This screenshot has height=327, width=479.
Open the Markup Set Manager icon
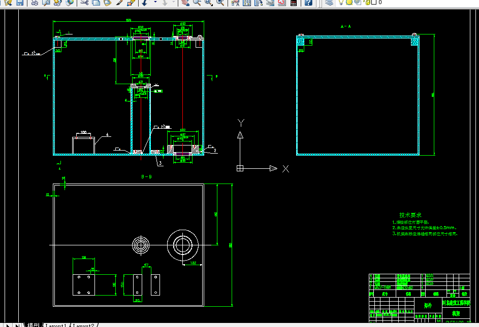click(281, 3)
